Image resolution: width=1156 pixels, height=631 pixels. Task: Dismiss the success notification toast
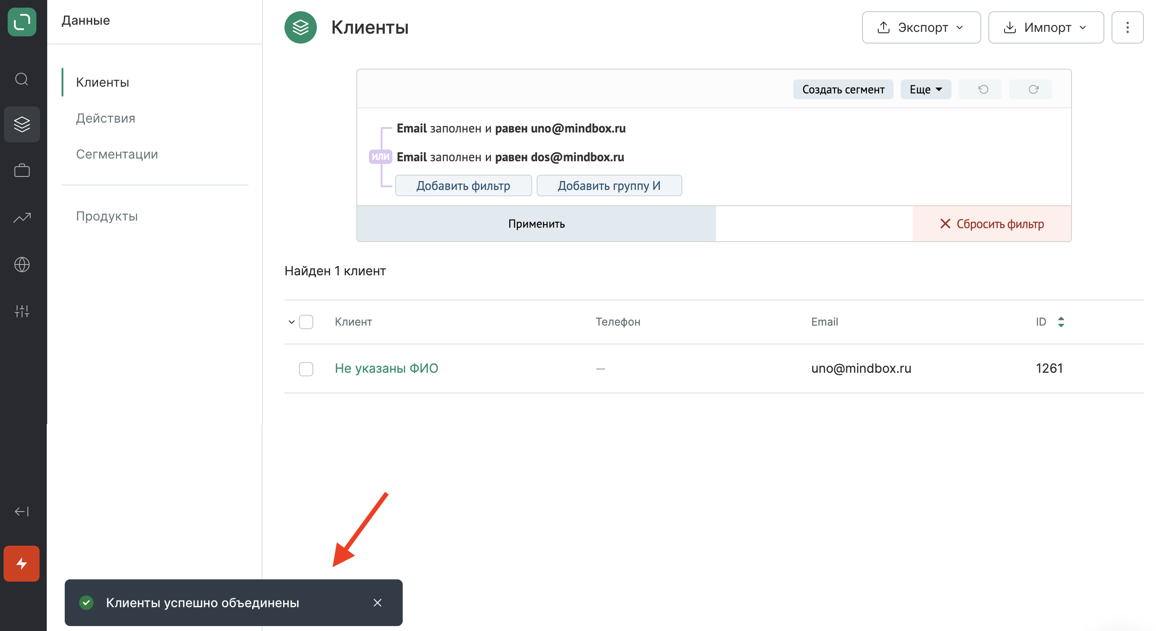click(x=378, y=603)
